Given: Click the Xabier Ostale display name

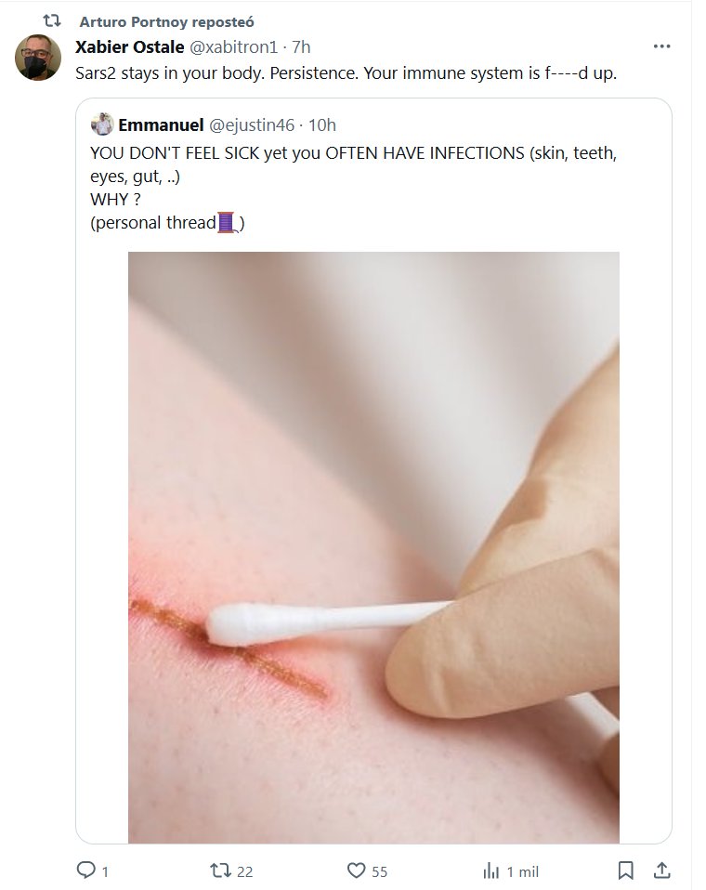Looking at the screenshot, I should pyautogui.click(x=129, y=46).
